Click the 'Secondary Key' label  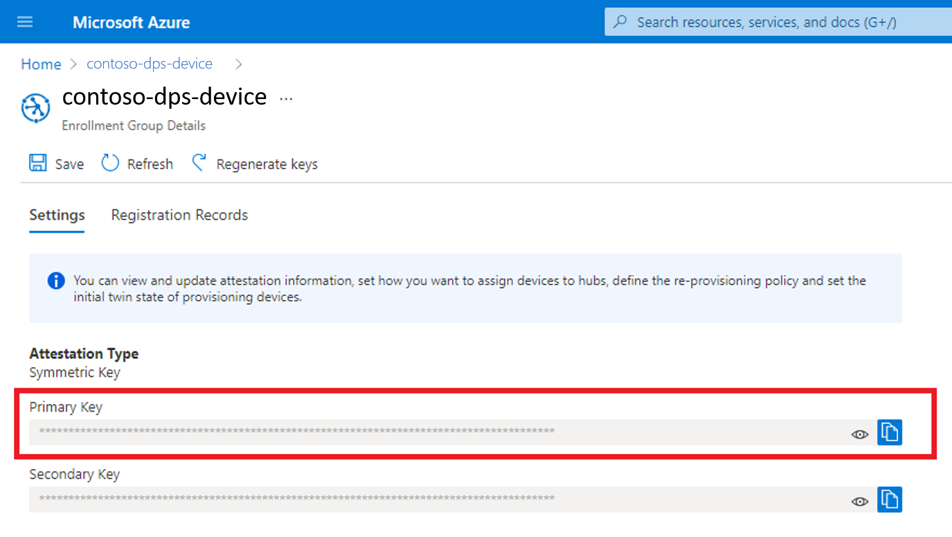(x=75, y=475)
